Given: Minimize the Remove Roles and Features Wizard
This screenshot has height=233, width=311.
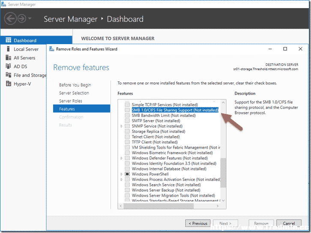Looking at the screenshot, I should pos(270,49).
